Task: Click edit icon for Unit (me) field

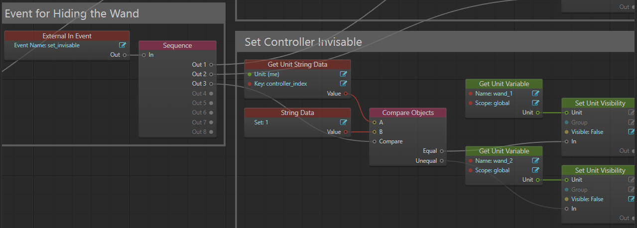Action: [343, 74]
